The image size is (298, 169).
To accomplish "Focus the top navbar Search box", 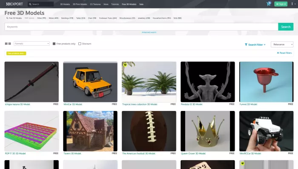I will [x=41, y=4].
